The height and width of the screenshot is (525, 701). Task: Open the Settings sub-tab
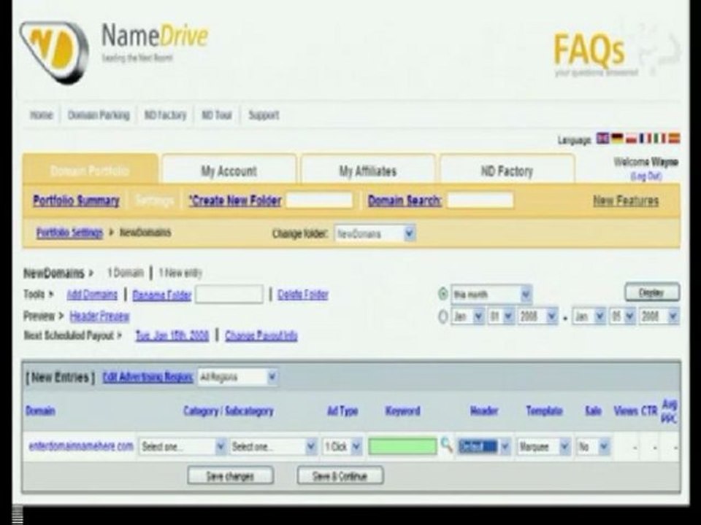pyautogui.click(x=154, y=201)
